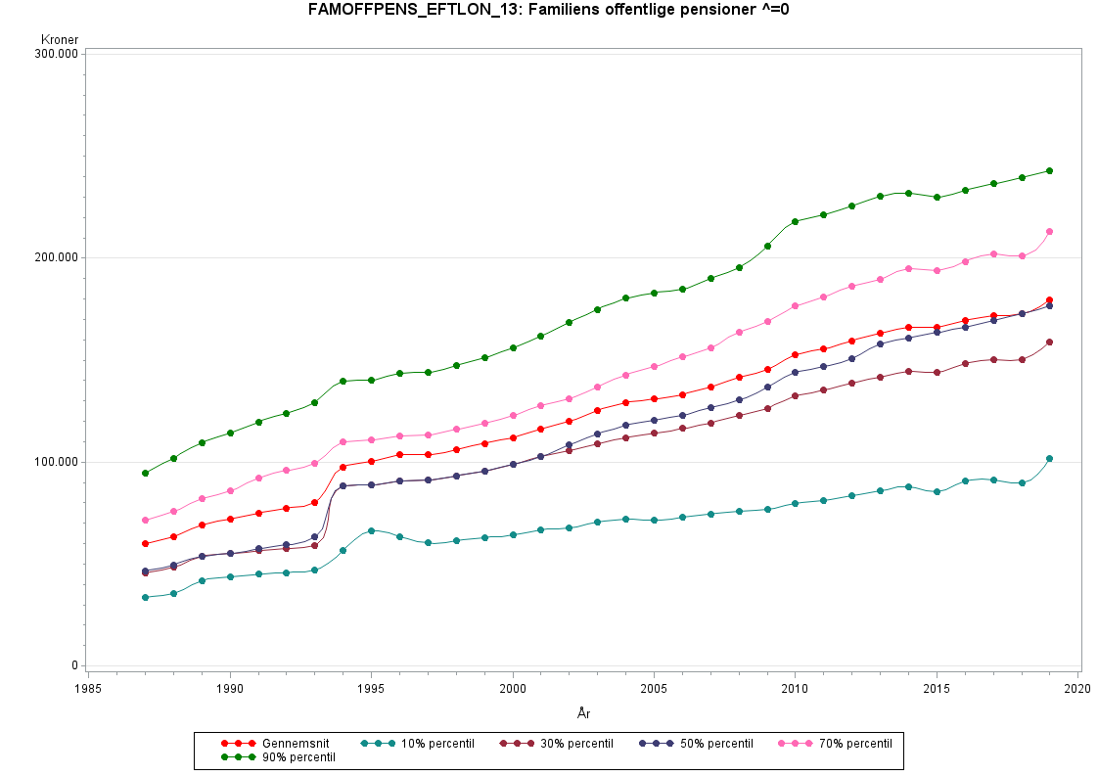Click the '30% percentil' legend label
1098x776 pixels.
coord(574,744)
